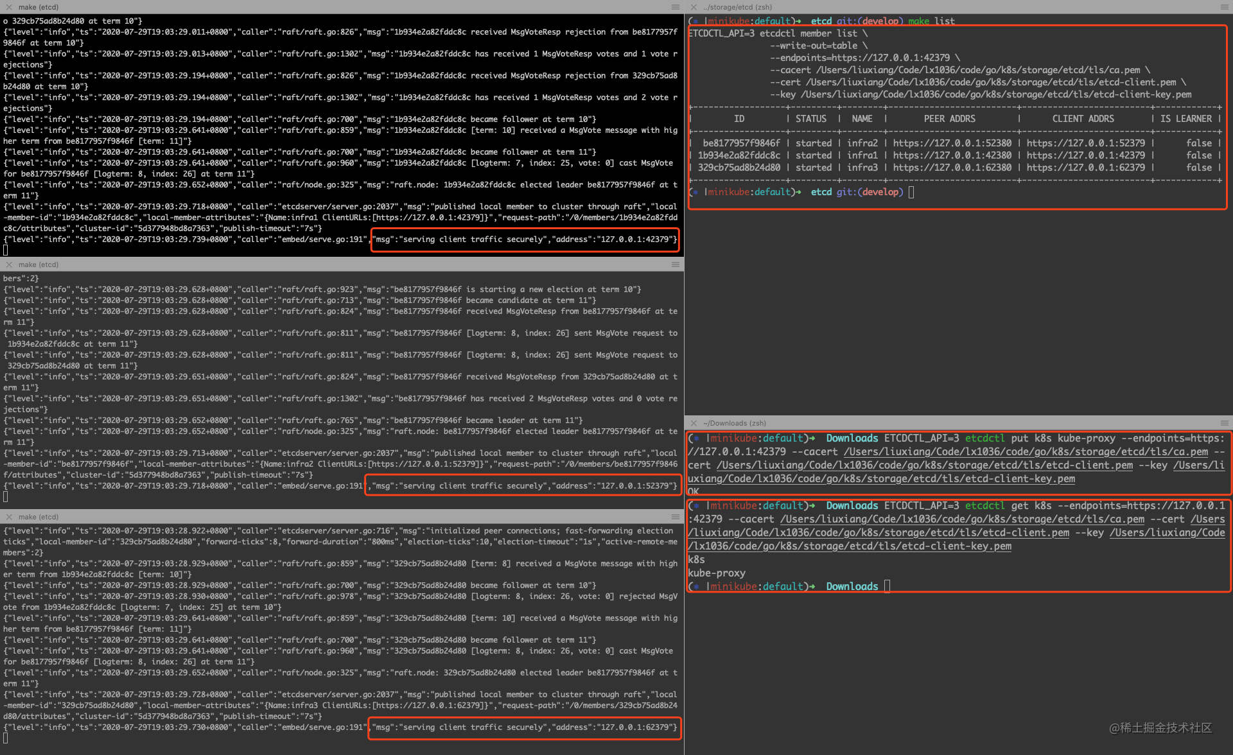1233x755 pixels.
Task: Click the CLIENT ADDRS column header
Action: (1083, 119)
